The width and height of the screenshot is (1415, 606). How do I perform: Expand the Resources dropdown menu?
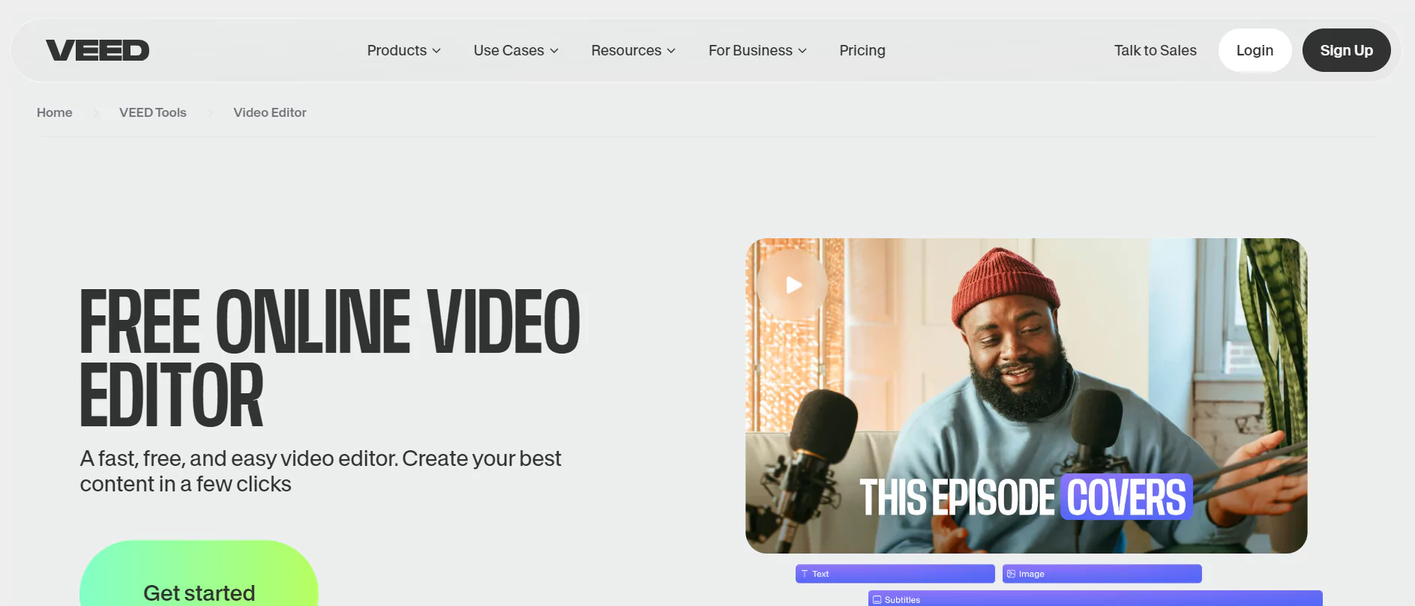tap(633, 50)
